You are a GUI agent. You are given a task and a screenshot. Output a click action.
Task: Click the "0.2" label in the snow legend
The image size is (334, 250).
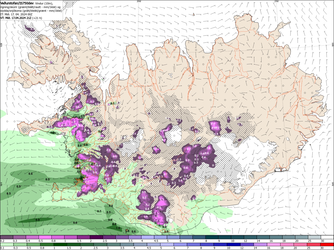[x=2, y=241]
